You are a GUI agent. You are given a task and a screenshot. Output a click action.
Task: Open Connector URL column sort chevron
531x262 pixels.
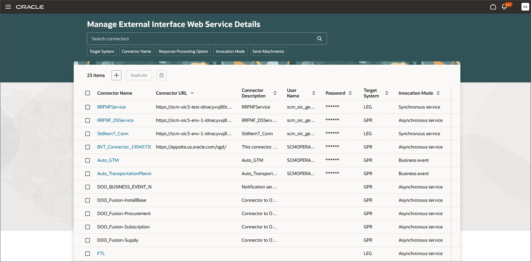pyautogui.click(x=192, y=93)
